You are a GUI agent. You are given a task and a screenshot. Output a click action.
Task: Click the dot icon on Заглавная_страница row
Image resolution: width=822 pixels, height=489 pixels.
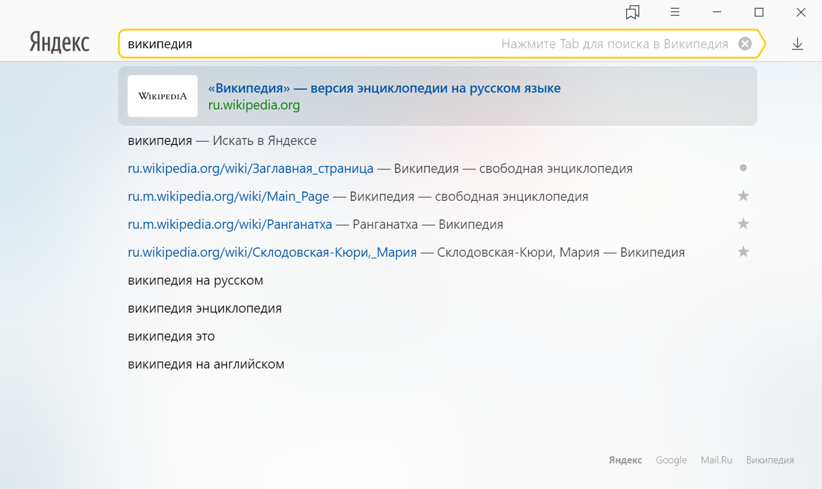743,168
